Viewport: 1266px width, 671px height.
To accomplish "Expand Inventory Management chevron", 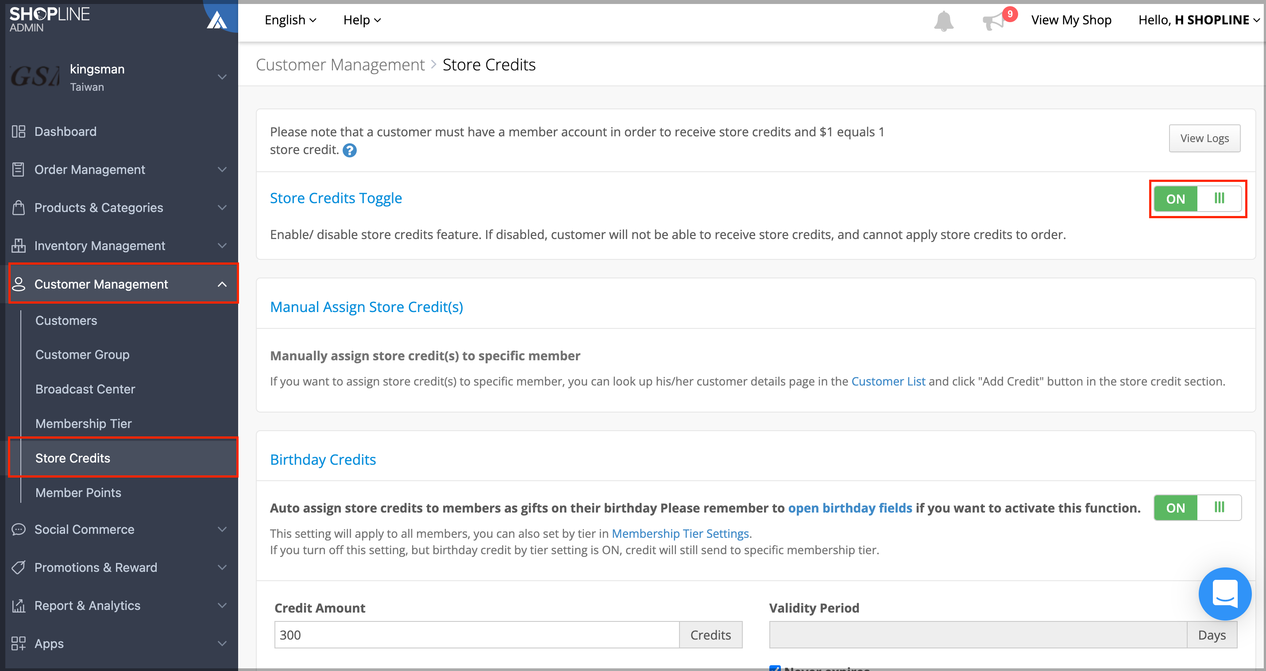I will click(x=222, y=245).
